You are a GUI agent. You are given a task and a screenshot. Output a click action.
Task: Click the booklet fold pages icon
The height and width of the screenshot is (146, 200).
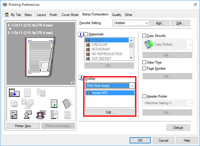[x=68, y=103]
